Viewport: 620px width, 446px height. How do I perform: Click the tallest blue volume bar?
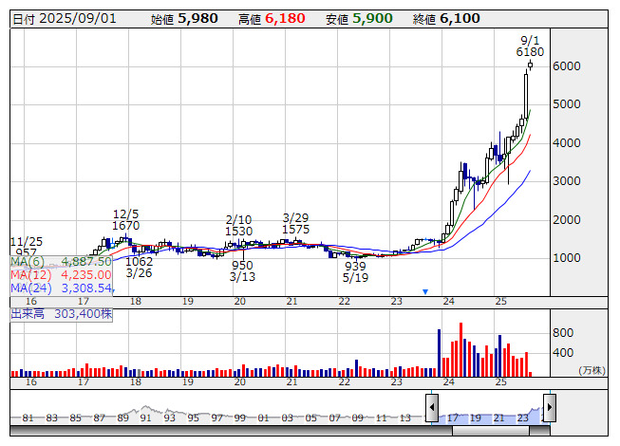tap(439, 353)
